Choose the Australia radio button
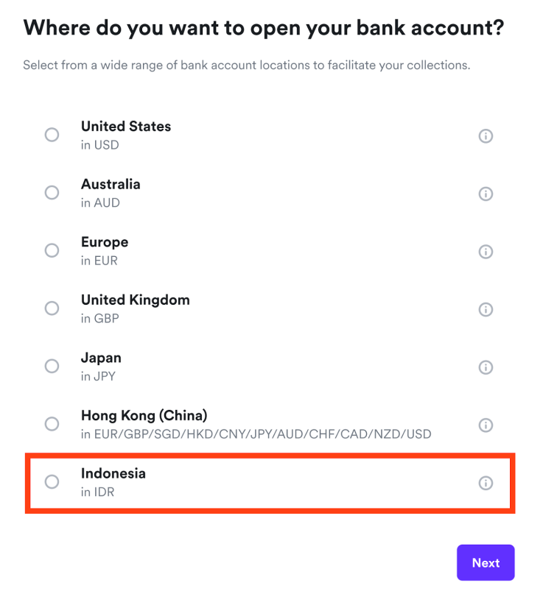Screen dimensions: 557x608 coord(52,193)
